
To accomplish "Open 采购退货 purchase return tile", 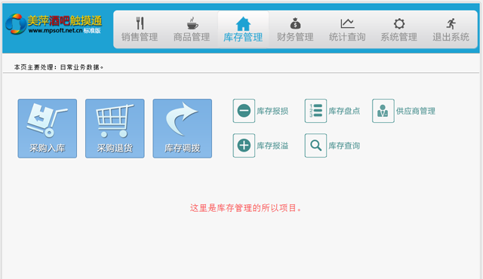I will (x=115, y=128).
